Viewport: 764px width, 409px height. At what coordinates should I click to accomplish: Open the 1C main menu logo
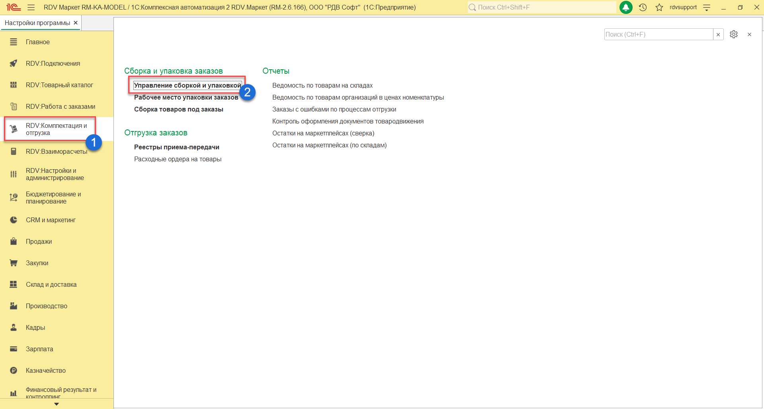[x=13, y=7]
